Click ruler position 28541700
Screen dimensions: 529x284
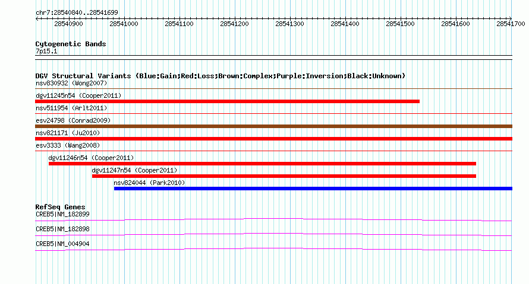(511, 24)
